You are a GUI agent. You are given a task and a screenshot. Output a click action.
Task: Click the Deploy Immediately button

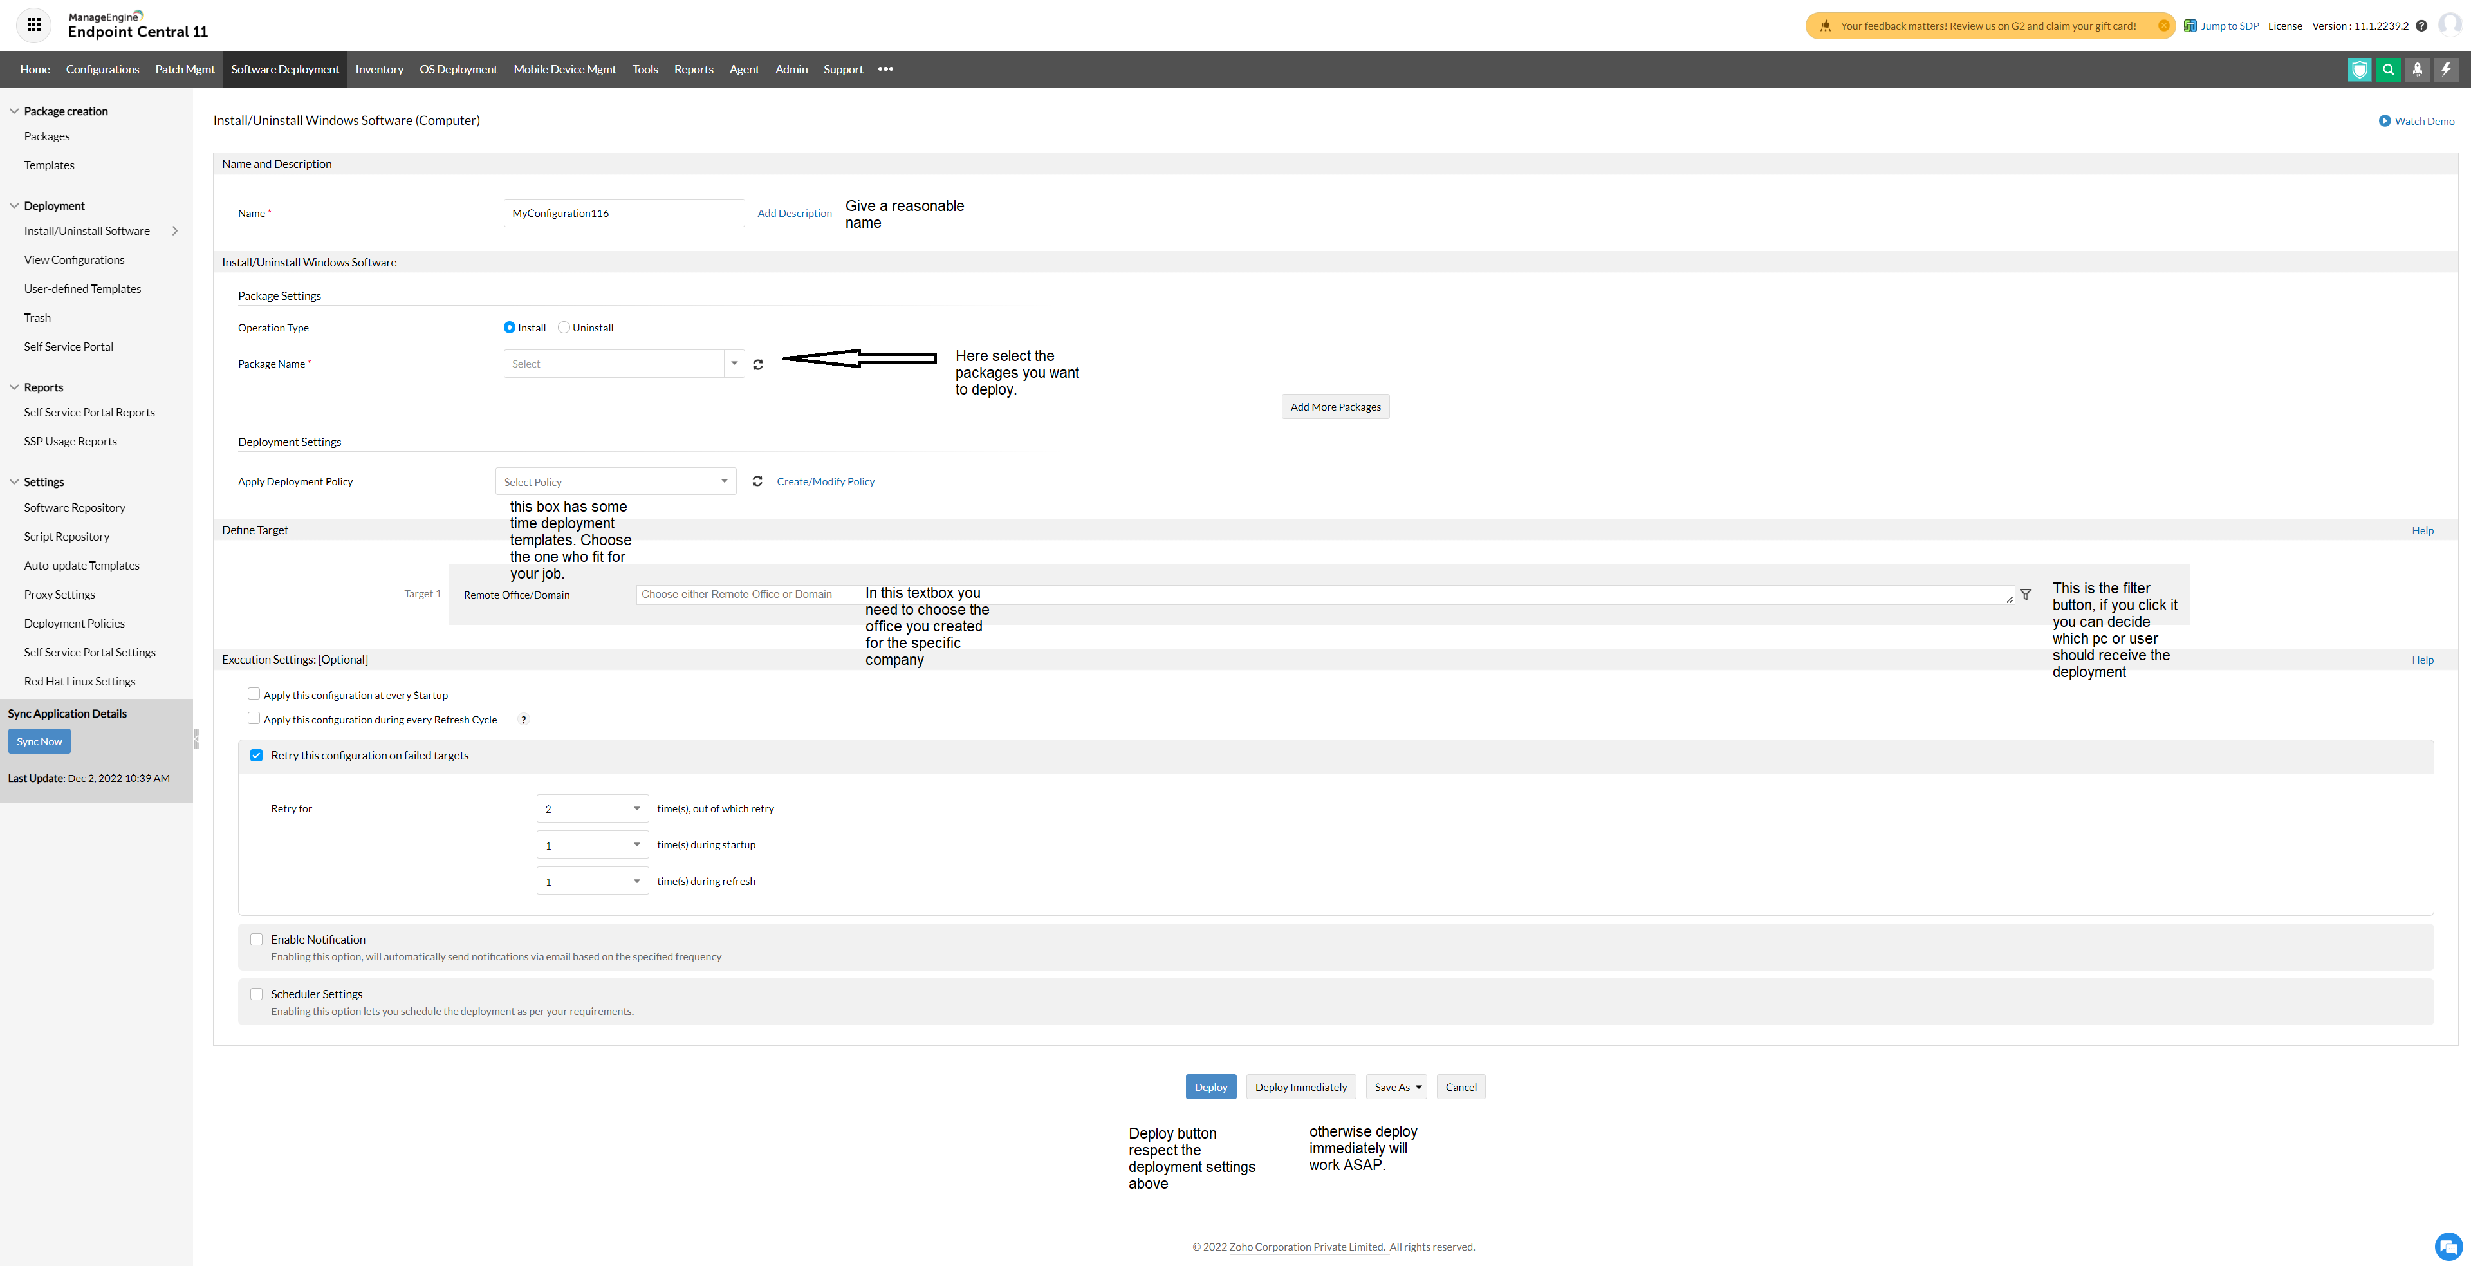coord(1300,1088)
